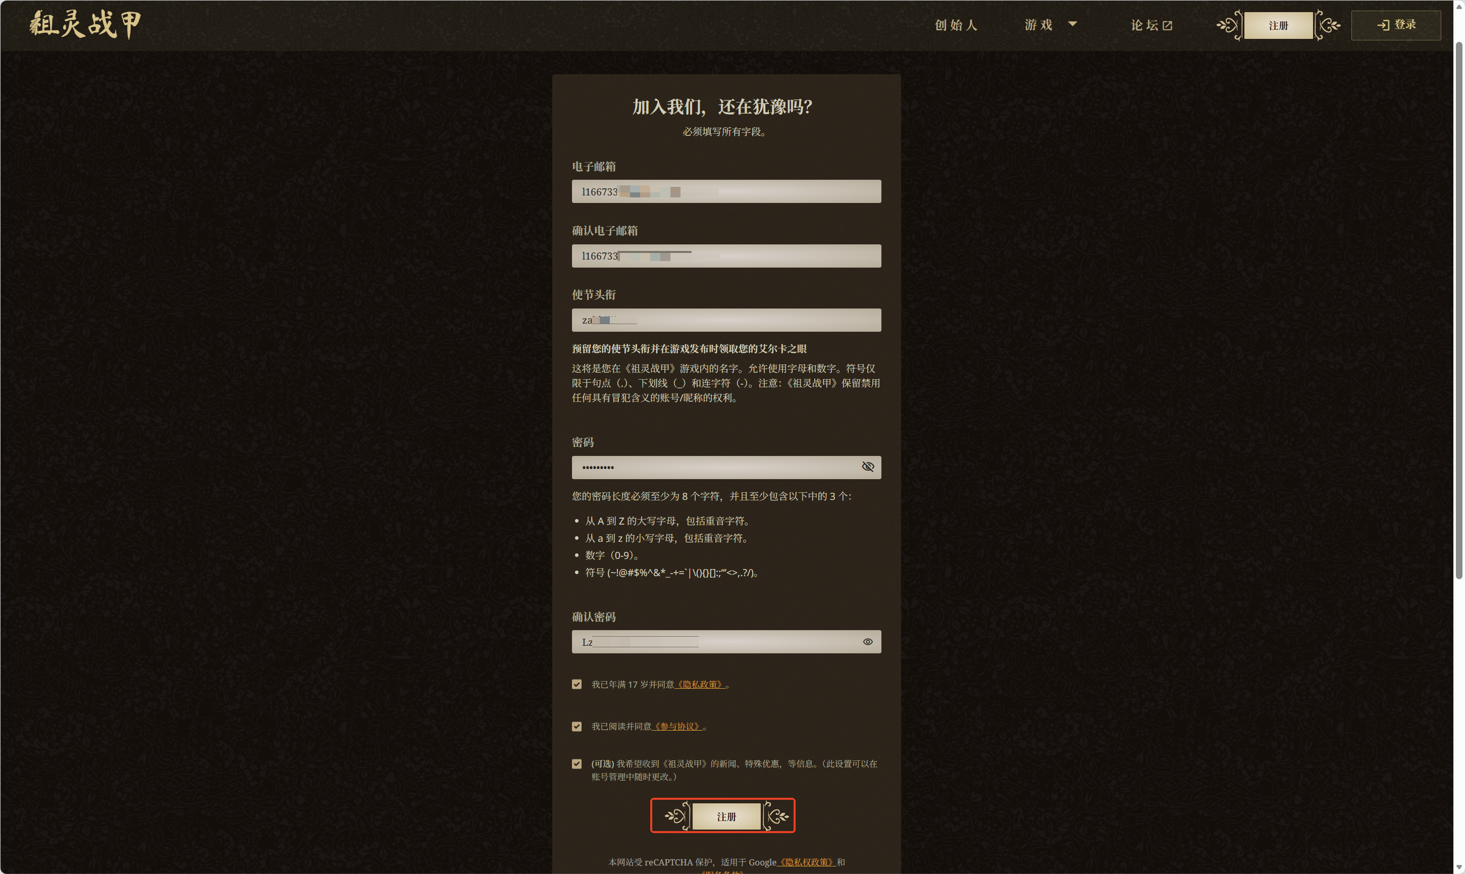Image resolution: width=1465 pixels, height=874 pixels.
Task: Click the header 注册 button
Action: 1278,25
